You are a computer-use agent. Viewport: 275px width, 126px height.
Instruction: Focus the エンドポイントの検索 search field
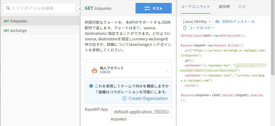tap(42, 8)
